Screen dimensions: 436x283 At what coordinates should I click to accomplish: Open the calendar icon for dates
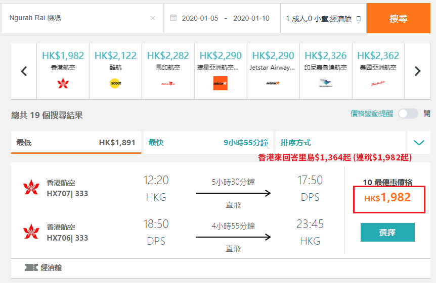[x=173, y=18]
